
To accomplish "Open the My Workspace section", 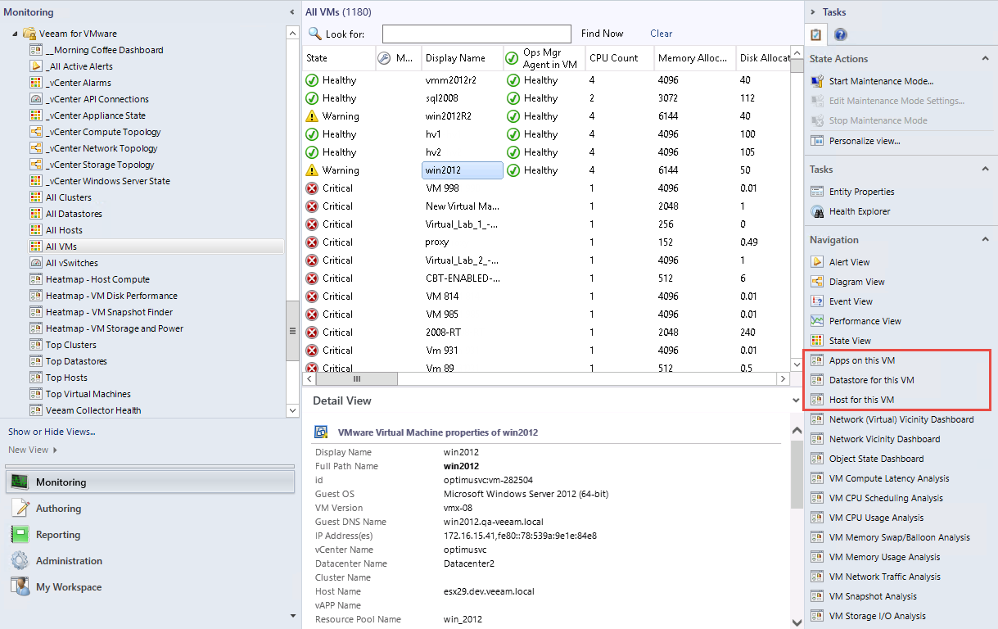I will [x=69, y=587].
